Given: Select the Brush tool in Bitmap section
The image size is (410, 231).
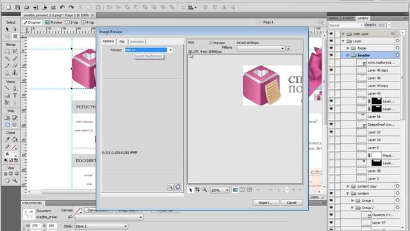Looking at the screenshot, I should (x=15, y=58).
